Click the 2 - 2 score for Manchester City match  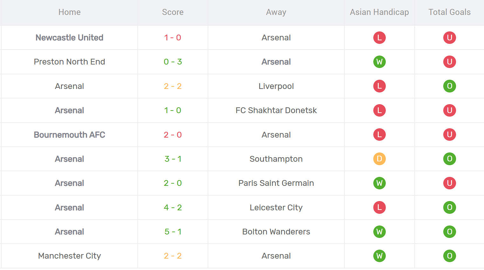pos(173,256)
